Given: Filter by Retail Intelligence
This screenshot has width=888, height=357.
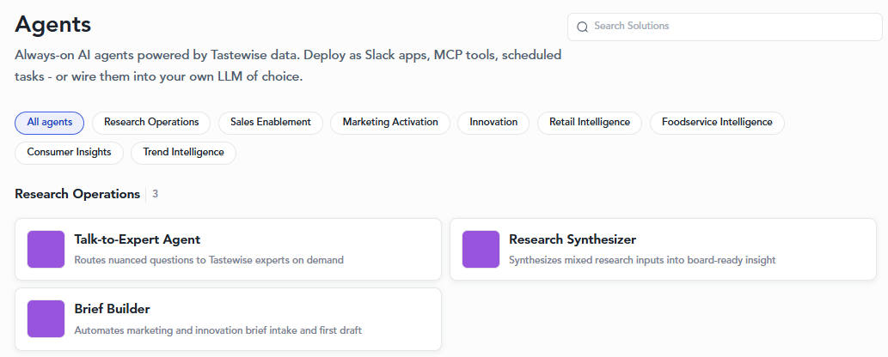Looking at the screenshot, I should tap(590, 123).
